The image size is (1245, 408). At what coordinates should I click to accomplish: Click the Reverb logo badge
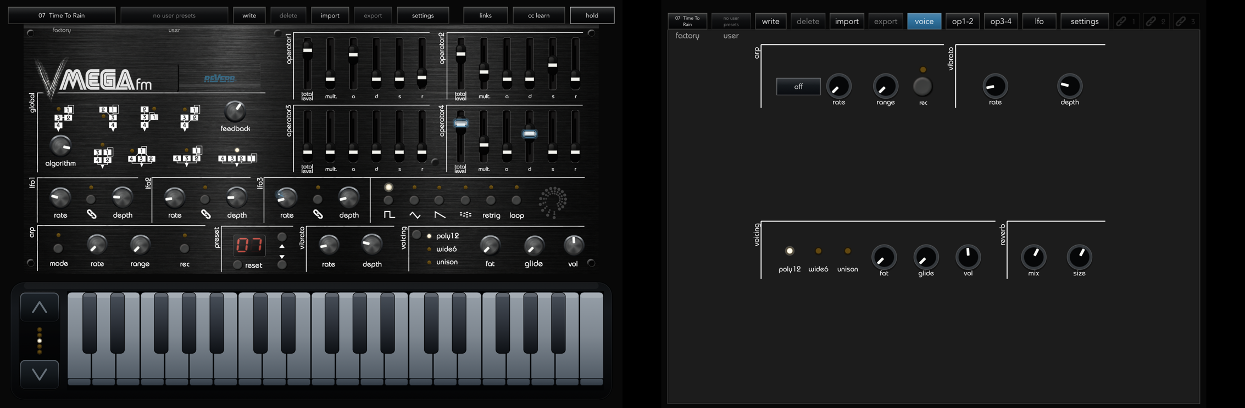tap(219, 78)
